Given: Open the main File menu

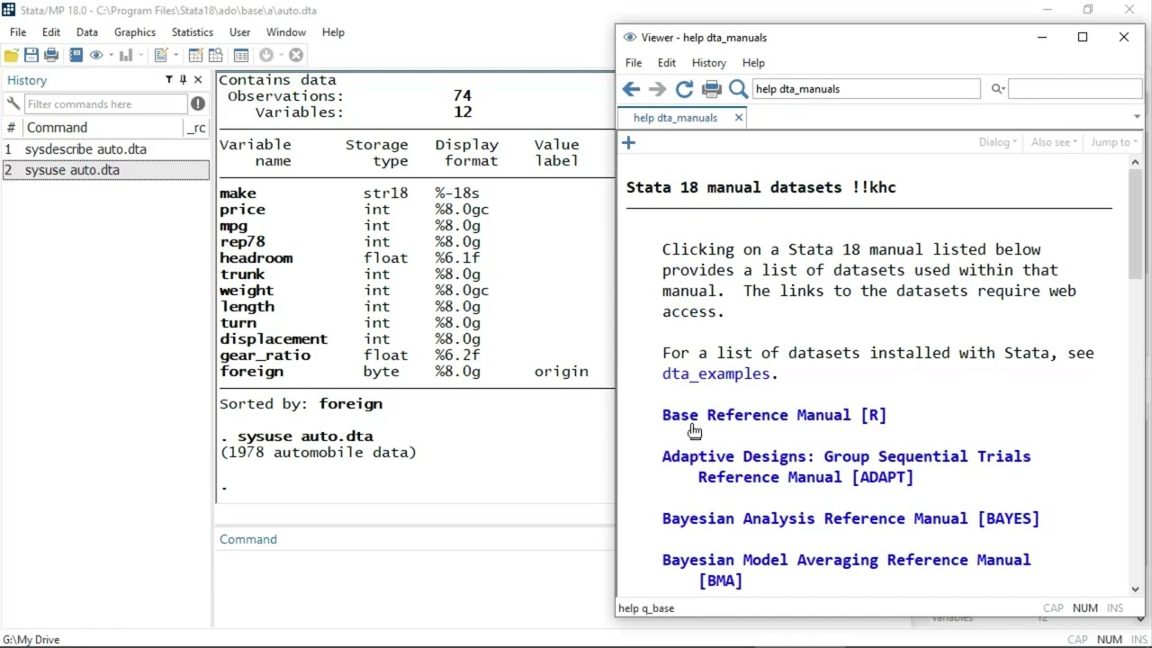Looking at the screenshot, I should click(18, 31).
